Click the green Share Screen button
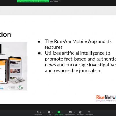Image resolution: width=116 pixels, height=116 pixels. click(x=59, y=113)
